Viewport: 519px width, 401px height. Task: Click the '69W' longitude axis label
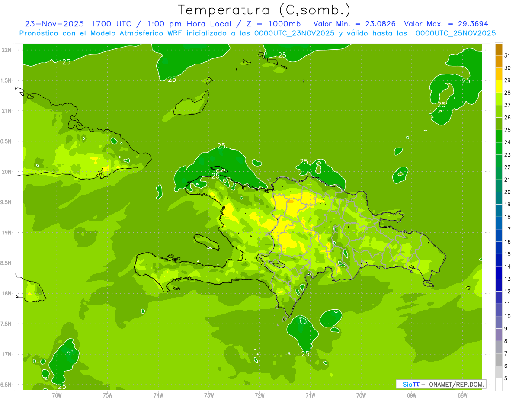point(412,395)
